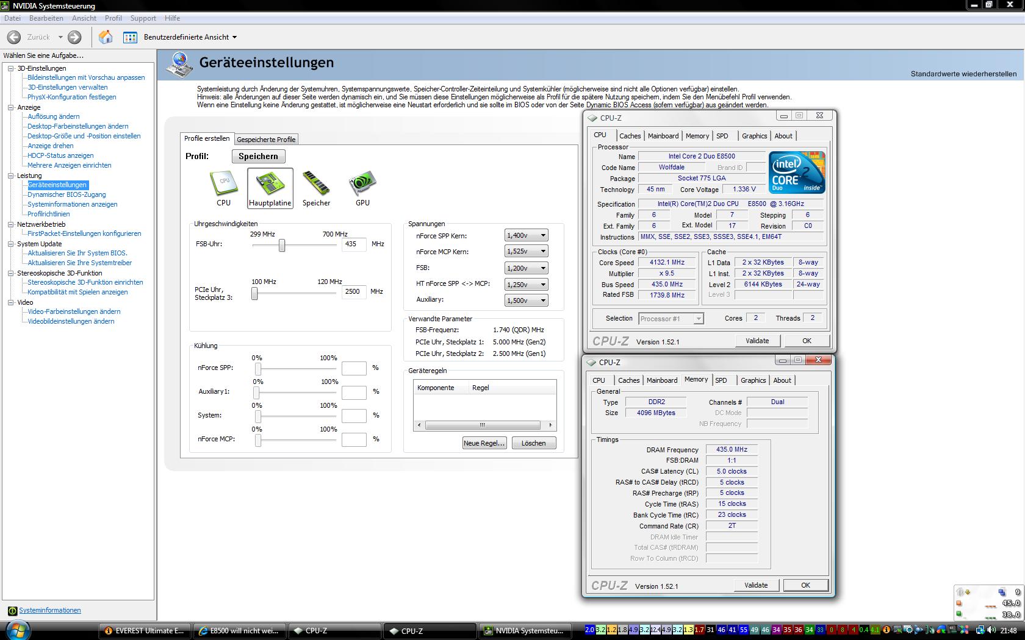Select the CPU device icon in the profile

point(223,188)
